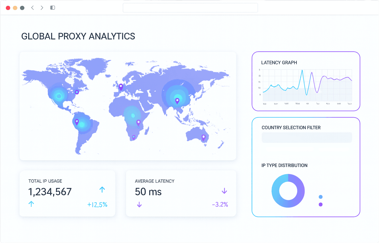Click the heat spot over western North America
This screenshot has height=243, width=379.
pos(59,96)
